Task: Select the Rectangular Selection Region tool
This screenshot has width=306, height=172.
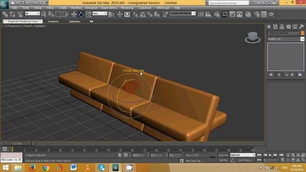Action: tap(58, 14)
